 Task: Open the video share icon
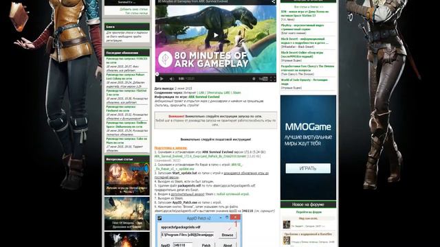click(x=274, y=2)
